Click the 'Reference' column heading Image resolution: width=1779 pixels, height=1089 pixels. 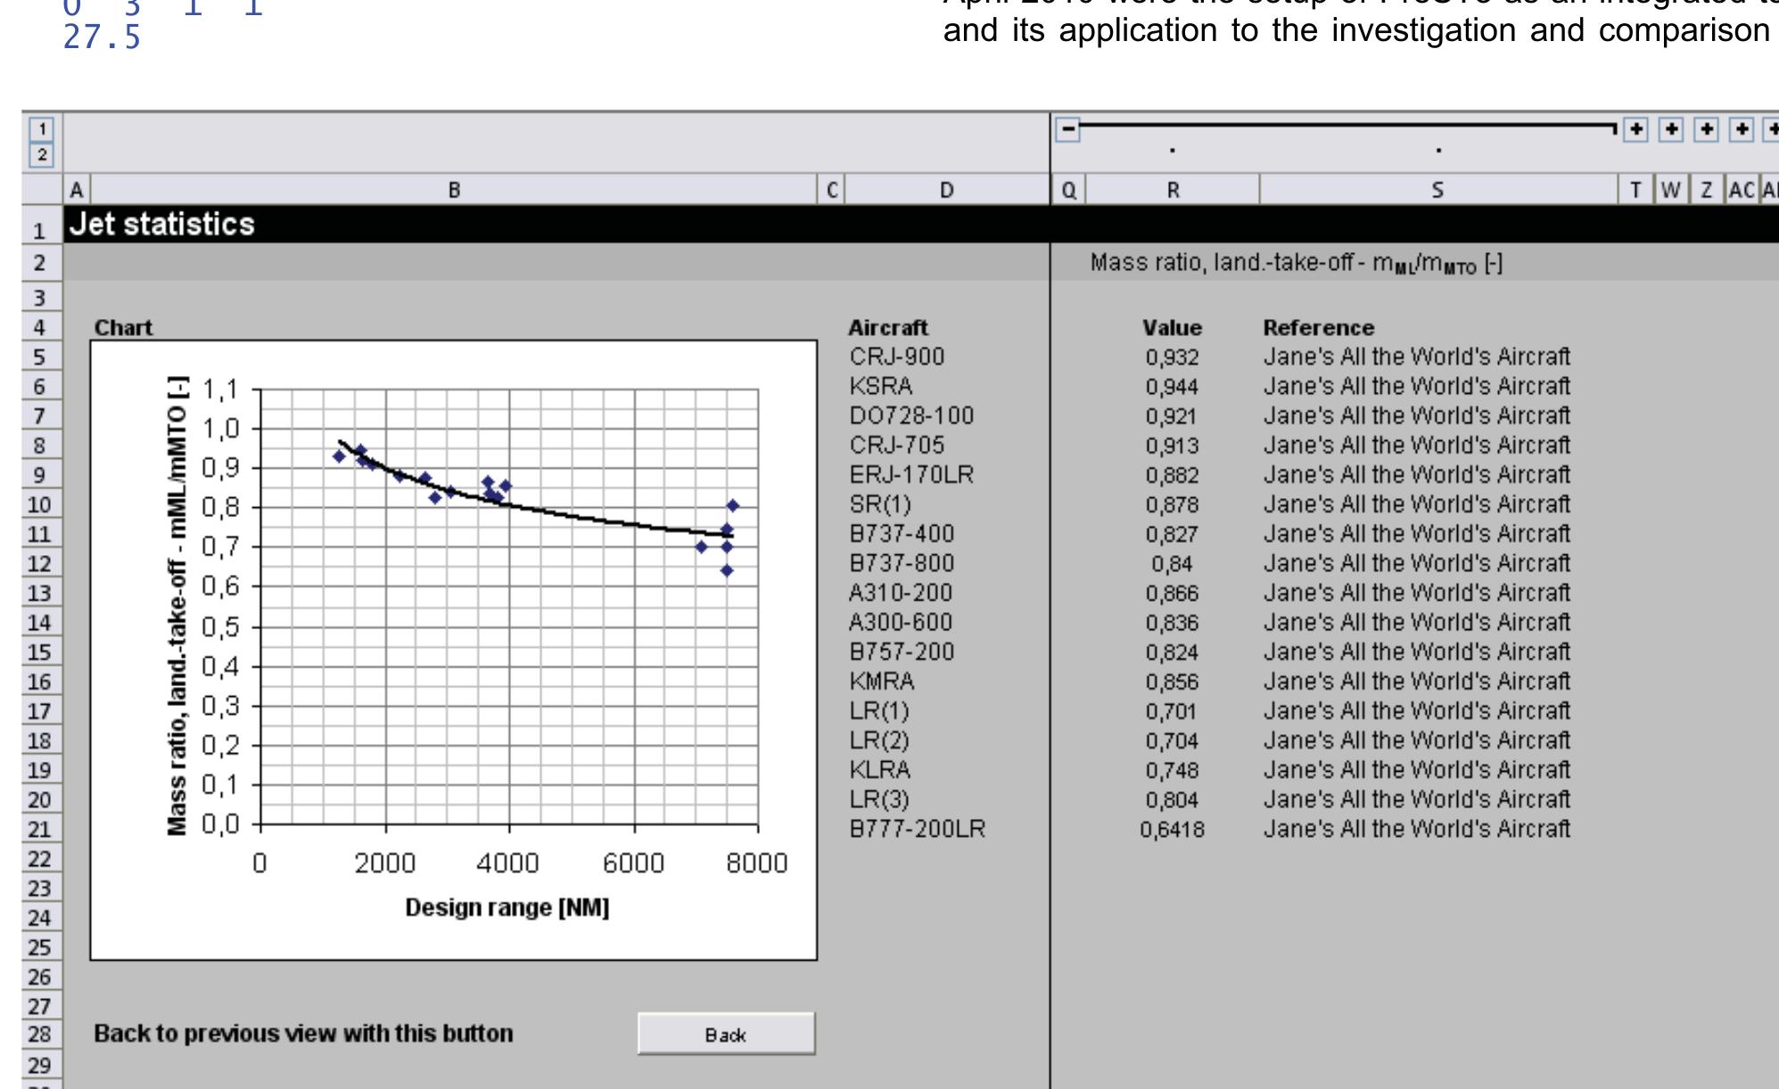coord(1318,328)
